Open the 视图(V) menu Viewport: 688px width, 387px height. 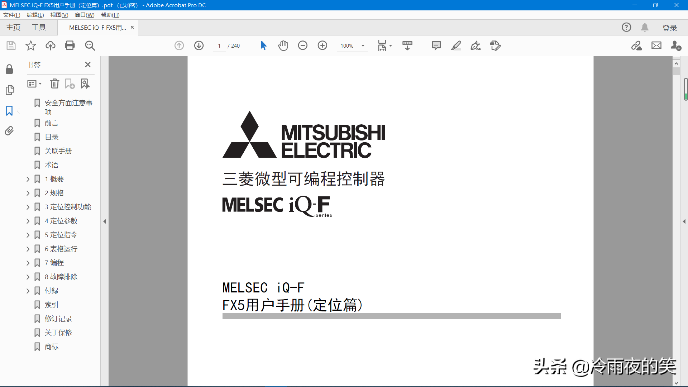tap(59, 15)
